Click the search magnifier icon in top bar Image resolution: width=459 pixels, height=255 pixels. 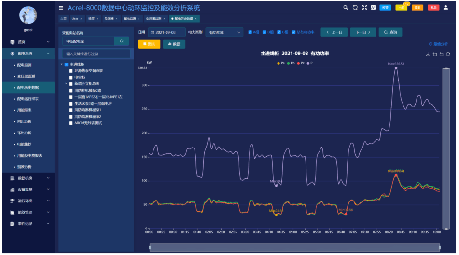click(x=346, y=8)
